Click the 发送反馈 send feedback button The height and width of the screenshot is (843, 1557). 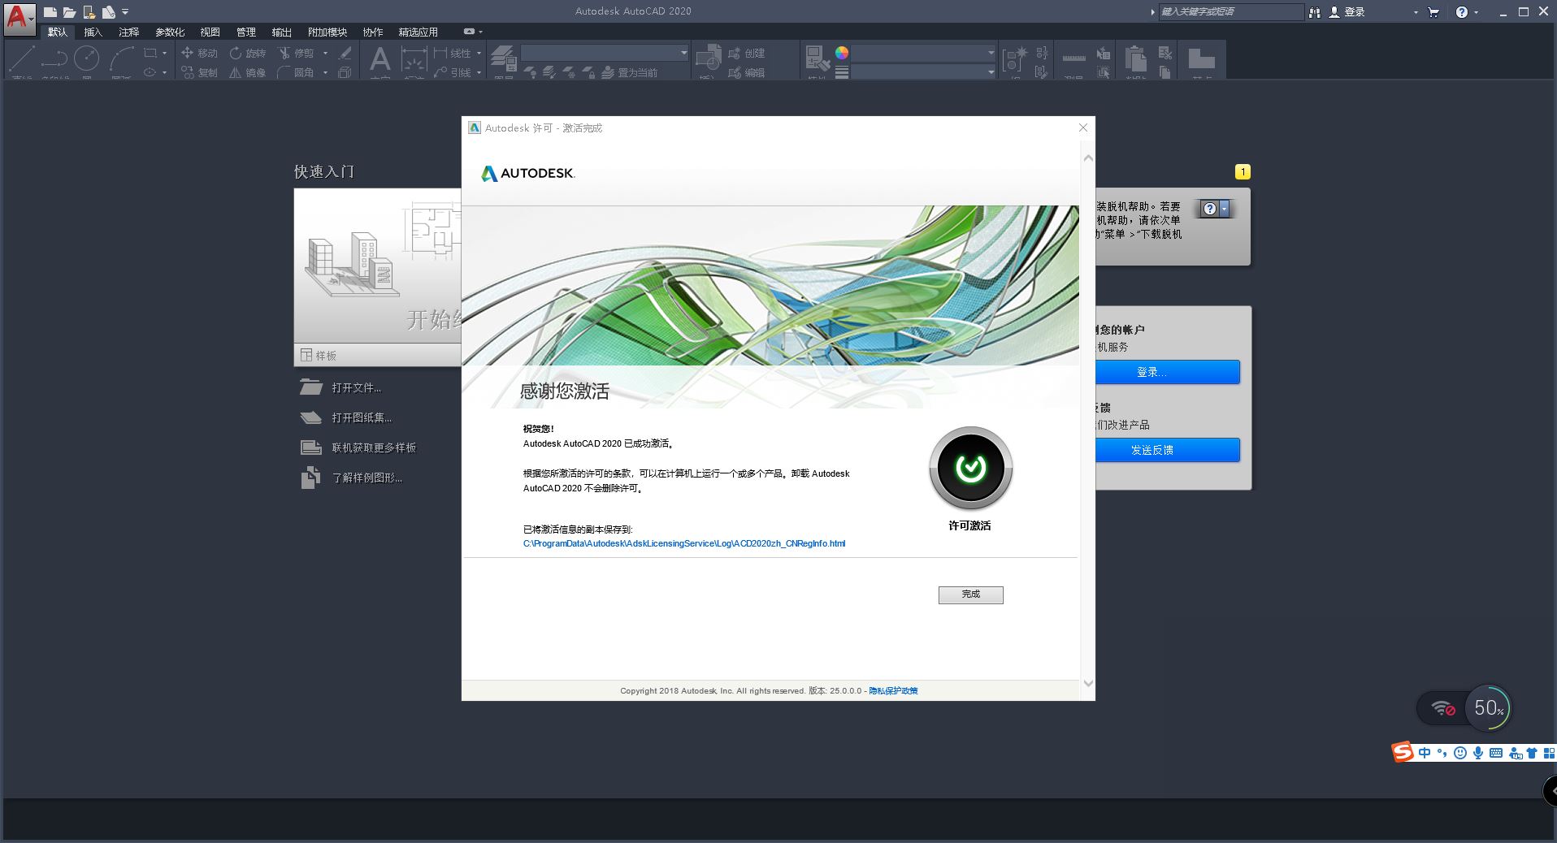click(x=1167, y=450)
